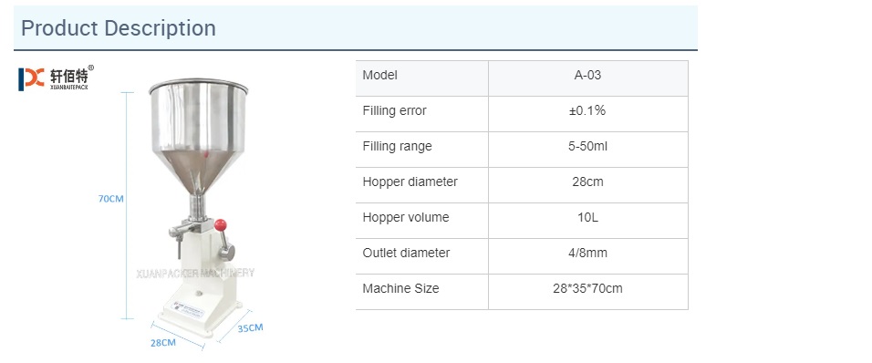The image size is (872, 363).
Task: Click the Xuanbaitepack brand logo
Action: click(56, 78)
